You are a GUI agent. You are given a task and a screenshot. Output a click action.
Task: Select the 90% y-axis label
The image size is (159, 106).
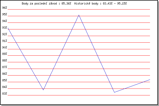[x=5, y=47]
